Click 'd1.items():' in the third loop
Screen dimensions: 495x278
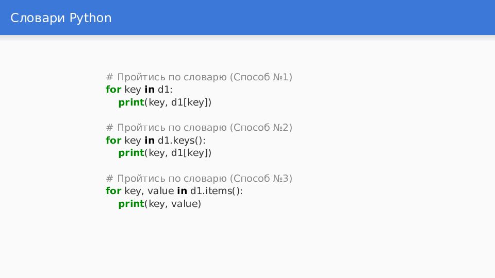pos(216,191)
